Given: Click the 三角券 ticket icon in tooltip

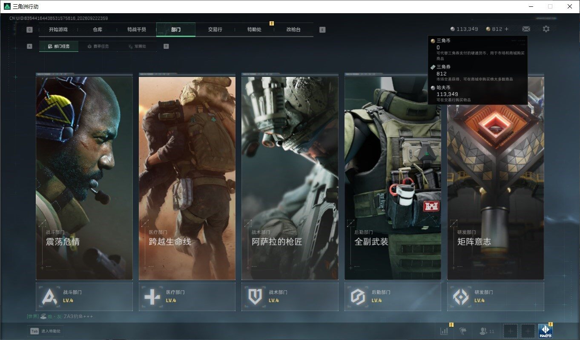Looking at the screenshot, I should (433, 67).
